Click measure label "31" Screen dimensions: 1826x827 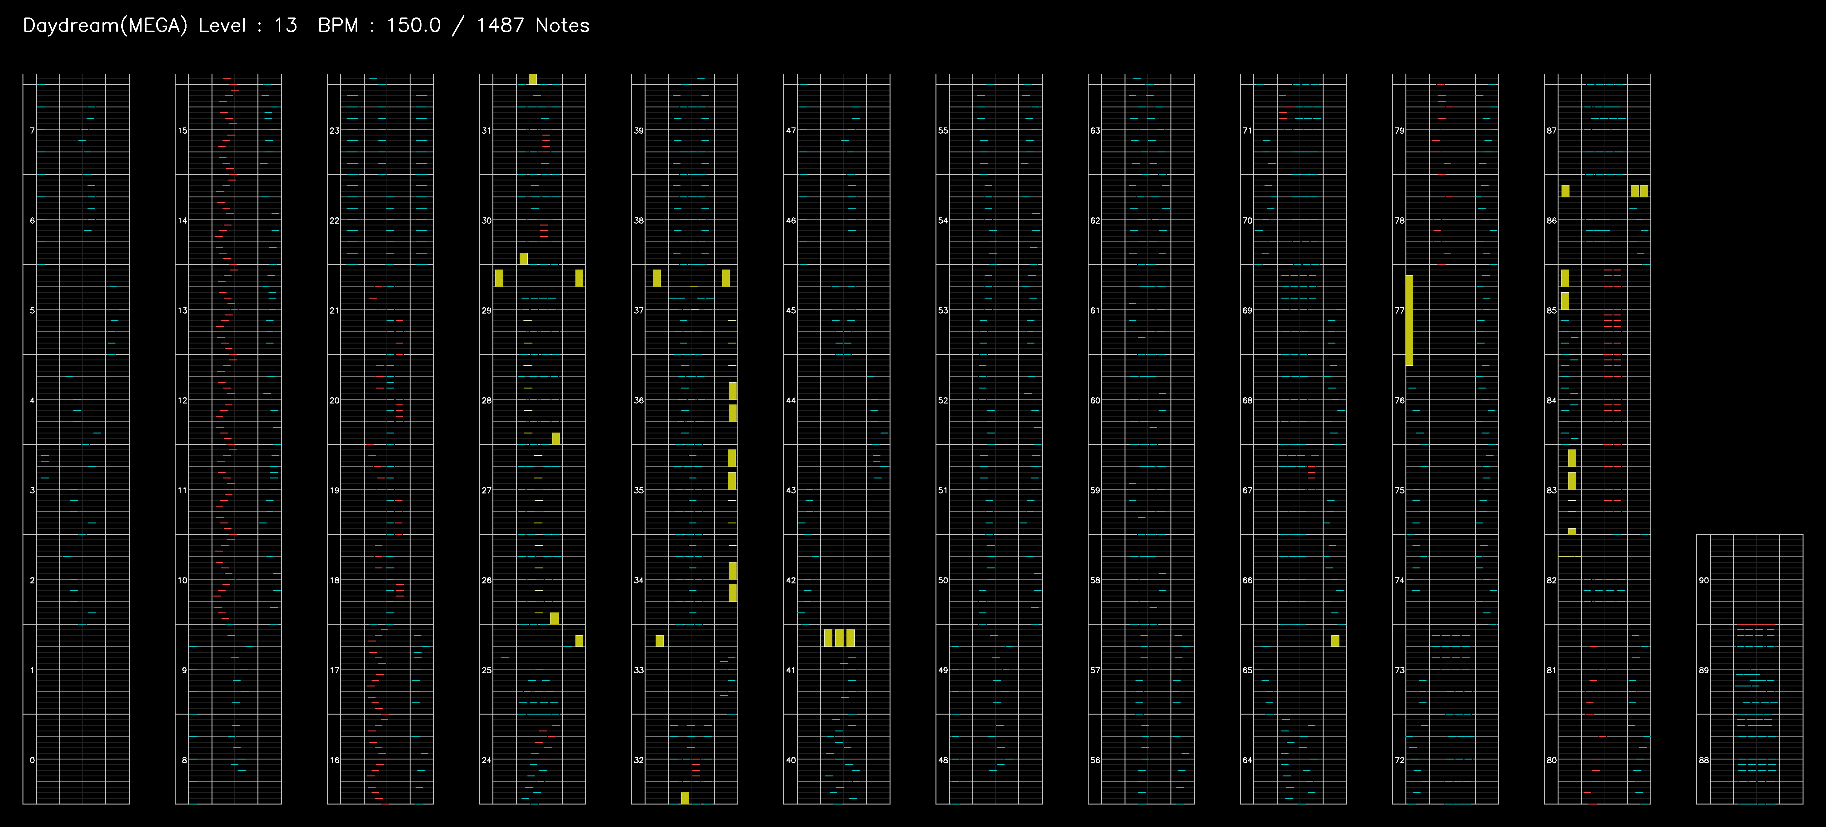point(486,131)
